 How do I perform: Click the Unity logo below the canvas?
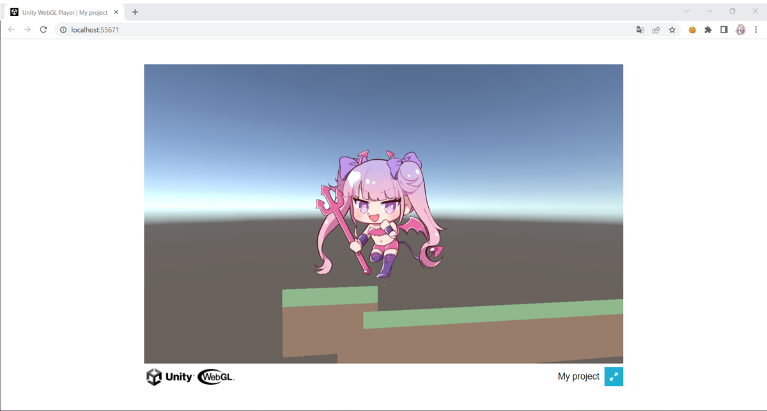click(169, 377)
